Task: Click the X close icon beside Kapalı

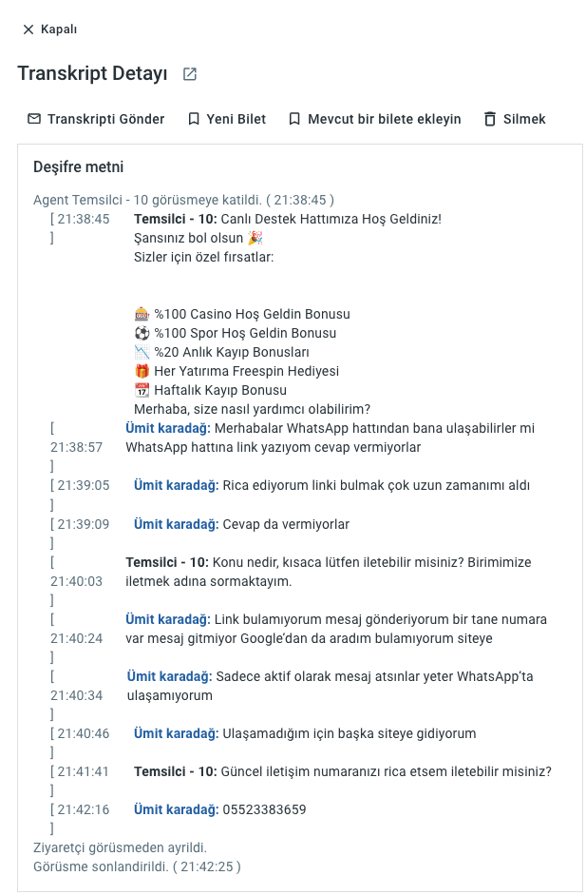Action: pyautogui.click(x=28, y=29)
